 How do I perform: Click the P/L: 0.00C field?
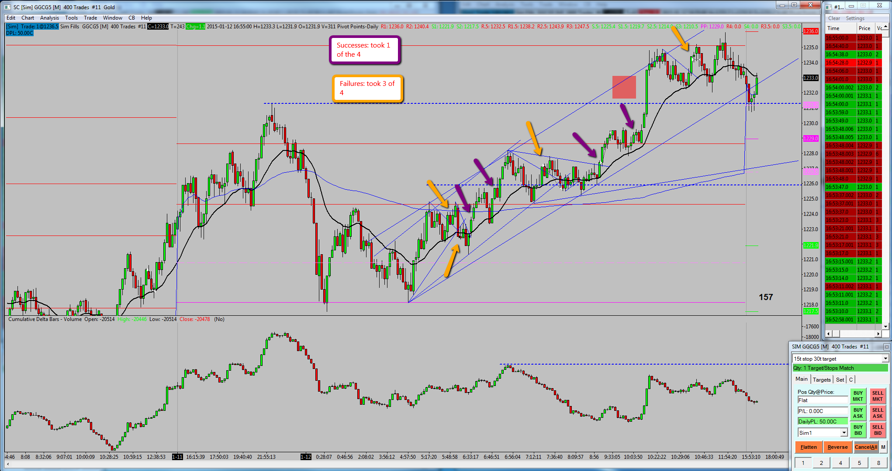point(823,411)
